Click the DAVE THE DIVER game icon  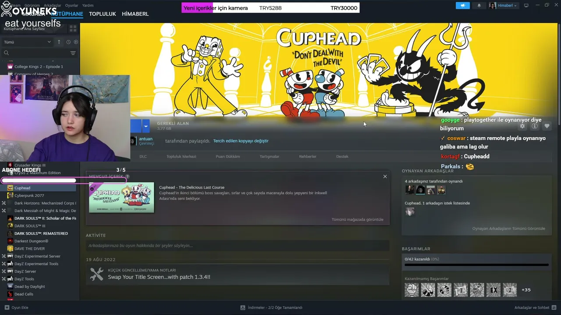[10, 248]
